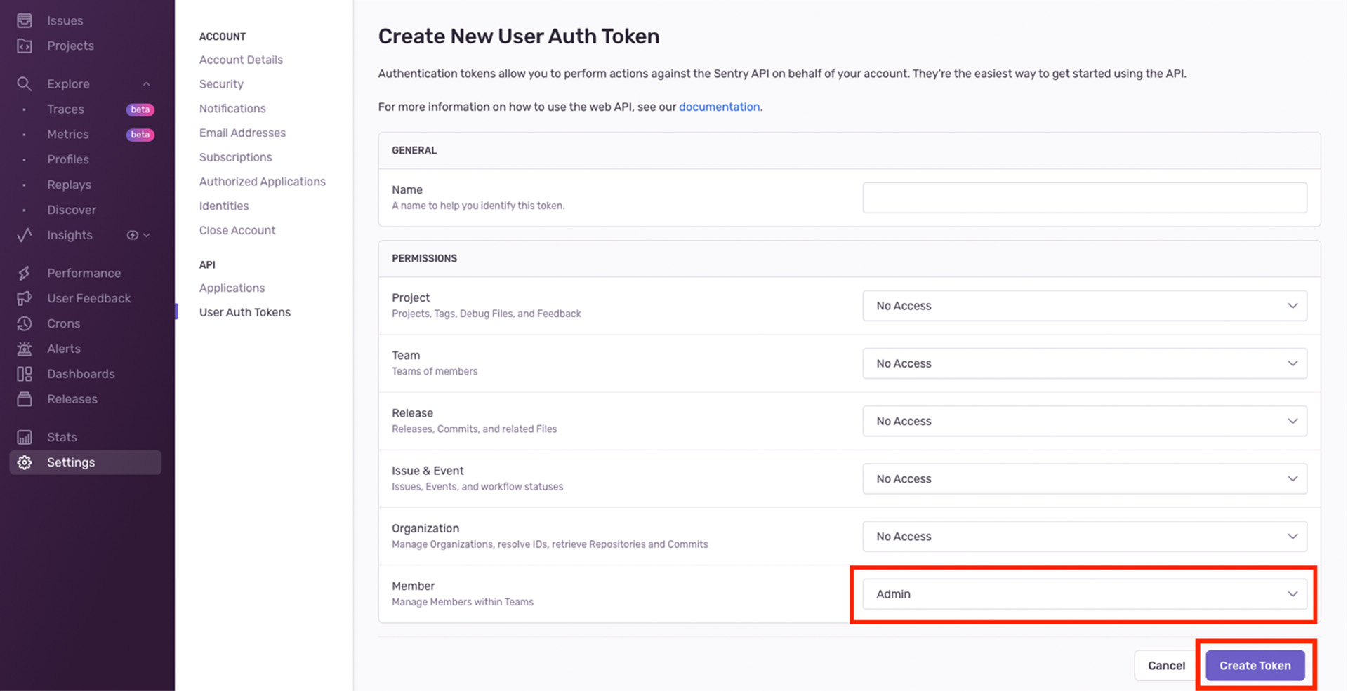Open the Member permission dropdown set to Admin
Image resolution: width=1348 pixels, height=691 pixels.
pyautogui.click(x=1084, y=594)
